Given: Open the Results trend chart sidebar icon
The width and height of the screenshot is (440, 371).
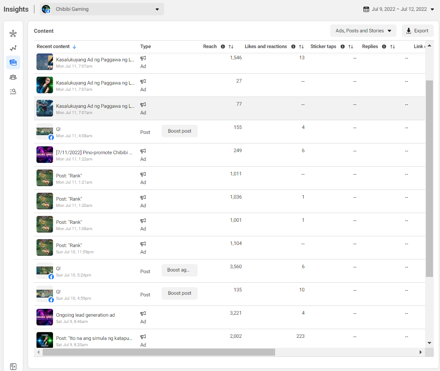Looking at the screenshot, I should 13,48.
